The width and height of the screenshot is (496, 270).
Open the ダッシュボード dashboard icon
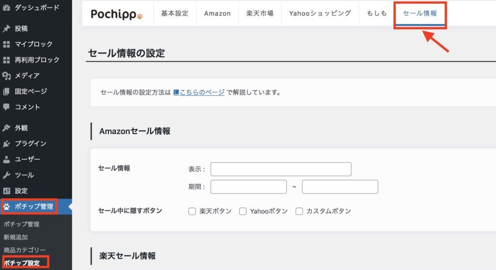6,8
